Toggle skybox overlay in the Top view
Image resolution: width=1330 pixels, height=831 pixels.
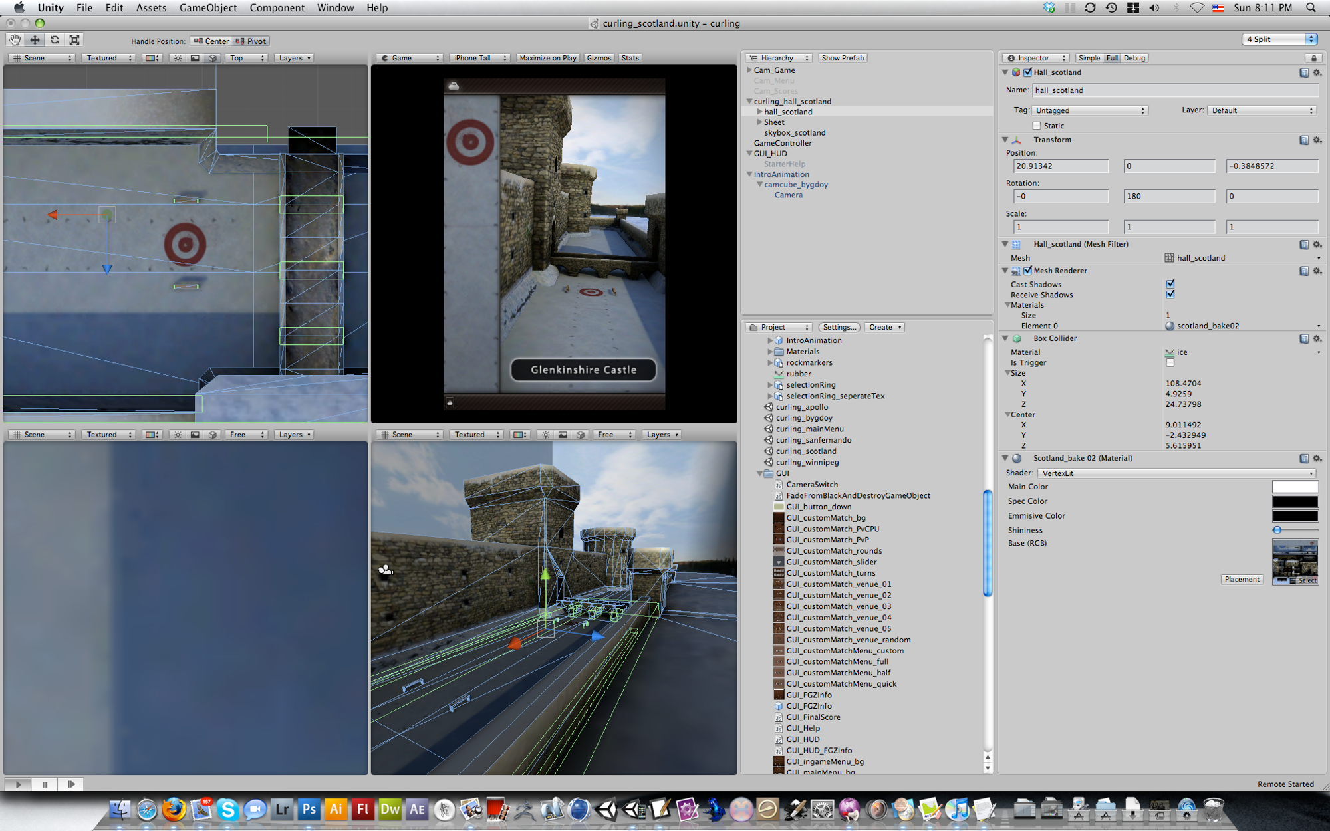pyautogui.click(x=195, y=58)
